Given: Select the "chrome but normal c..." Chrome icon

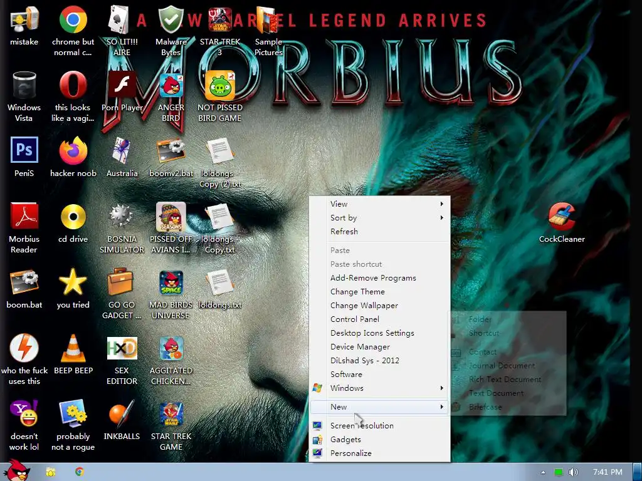Looking at the screenshot, I should point(73,19).
